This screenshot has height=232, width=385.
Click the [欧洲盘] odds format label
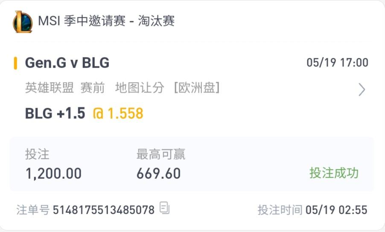(x=197, y=88)
